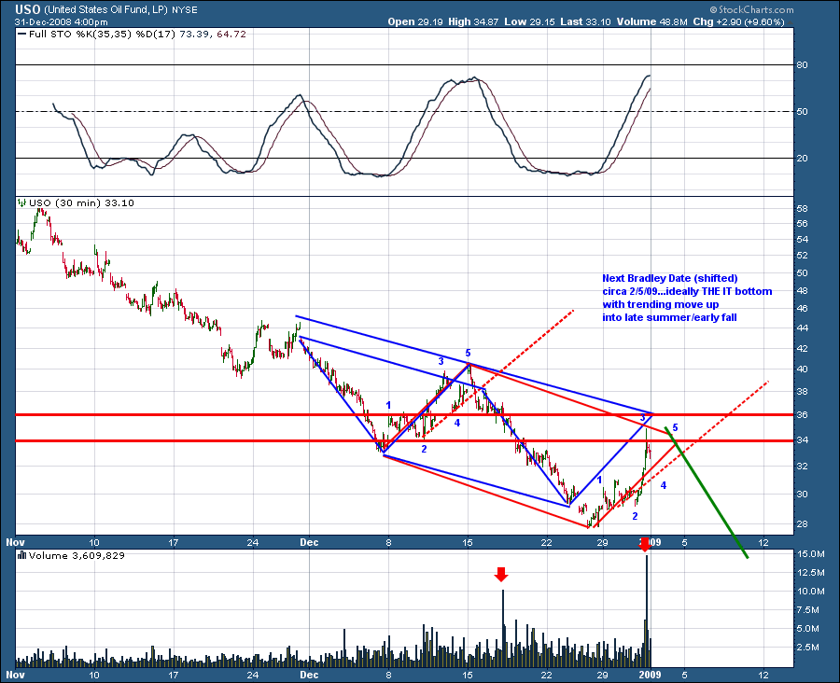The width and height of the screenshot is (840, 683).
Task: Click '2009' date label below the volume panel
Action: 651,675
